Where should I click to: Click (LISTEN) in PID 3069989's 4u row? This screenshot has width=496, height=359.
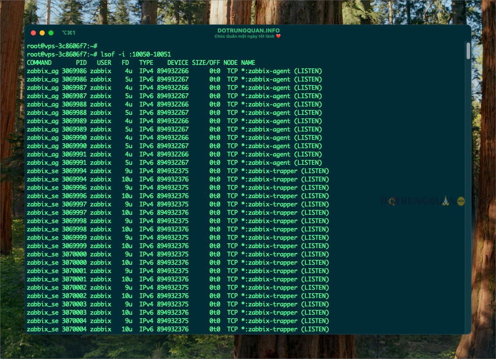(308, 121)
